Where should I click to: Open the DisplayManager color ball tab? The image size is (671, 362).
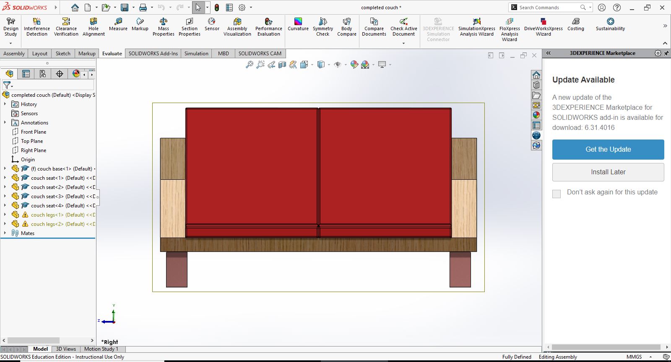coord(76,74)
